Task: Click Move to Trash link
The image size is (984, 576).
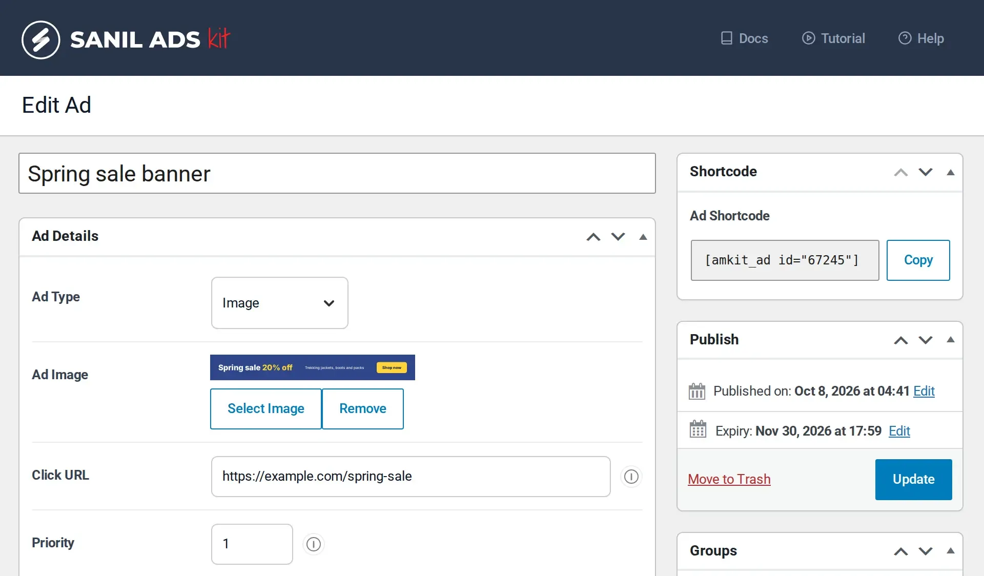Action: [x=729, y=479]
